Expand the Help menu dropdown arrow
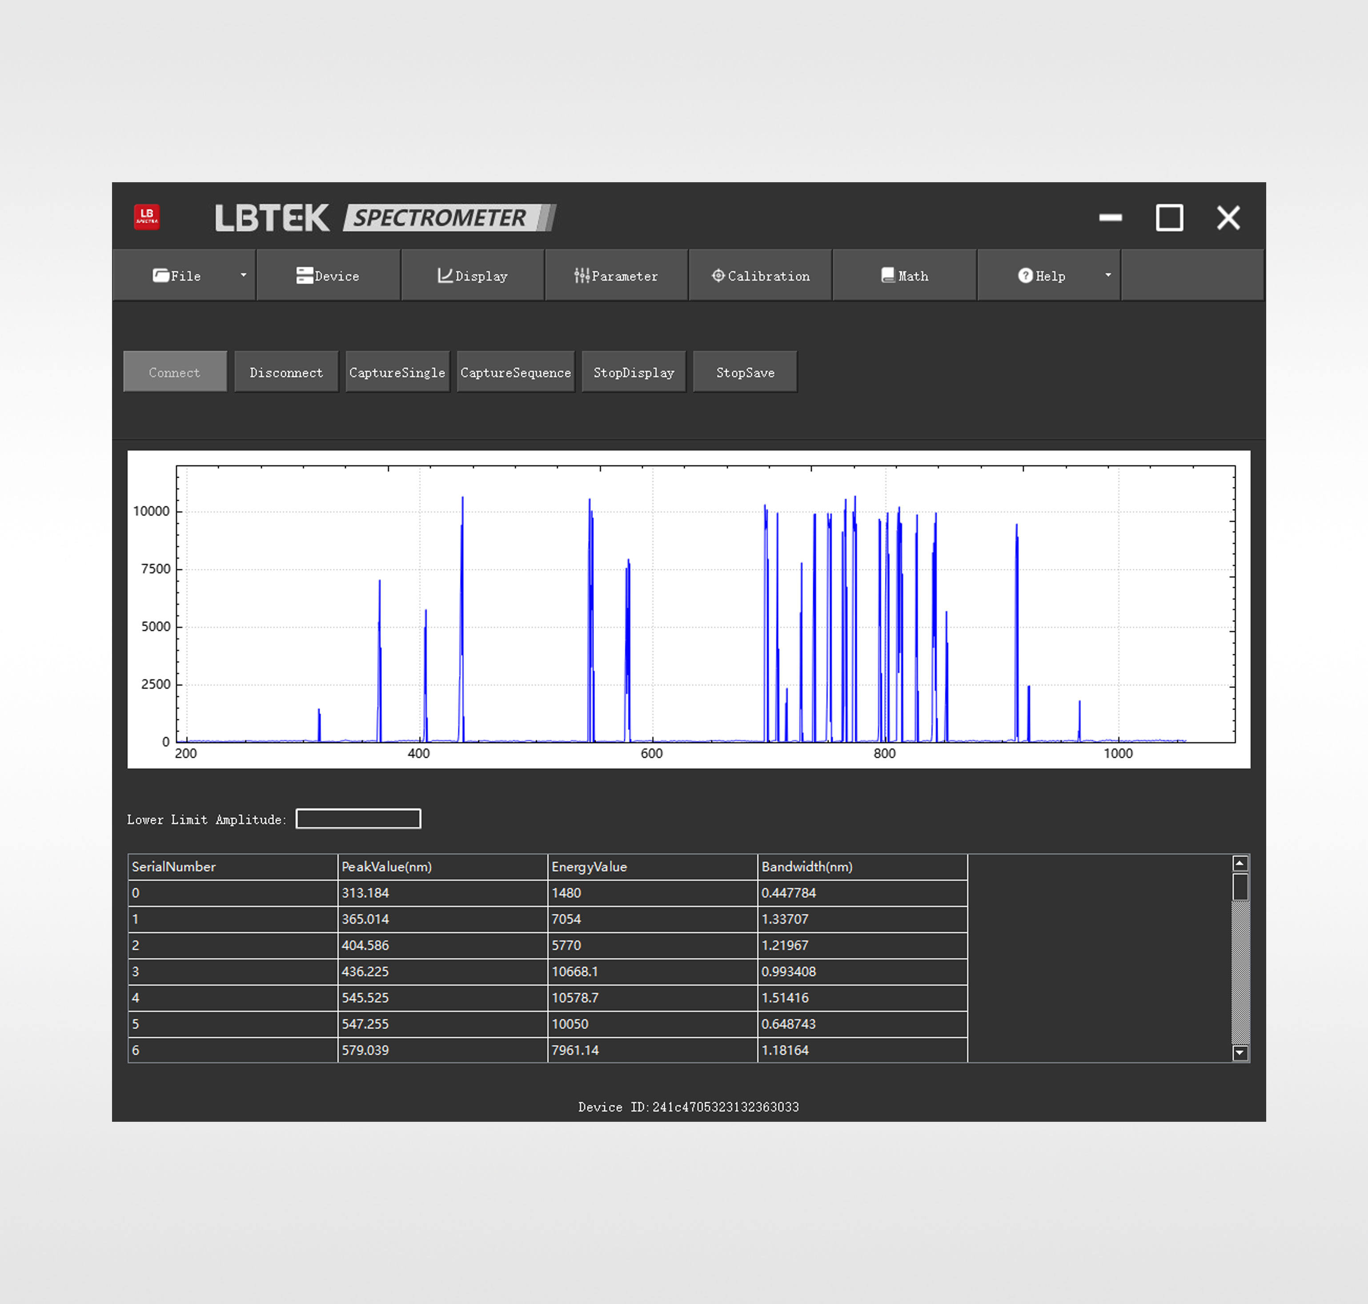The image size is (1368, 1304). [x=1108, y=275]
